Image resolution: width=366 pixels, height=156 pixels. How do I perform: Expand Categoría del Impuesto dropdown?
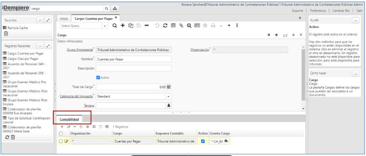tap(169, 96)
